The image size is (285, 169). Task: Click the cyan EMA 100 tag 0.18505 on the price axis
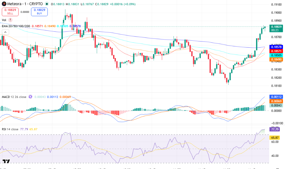(x=276, y=55)
